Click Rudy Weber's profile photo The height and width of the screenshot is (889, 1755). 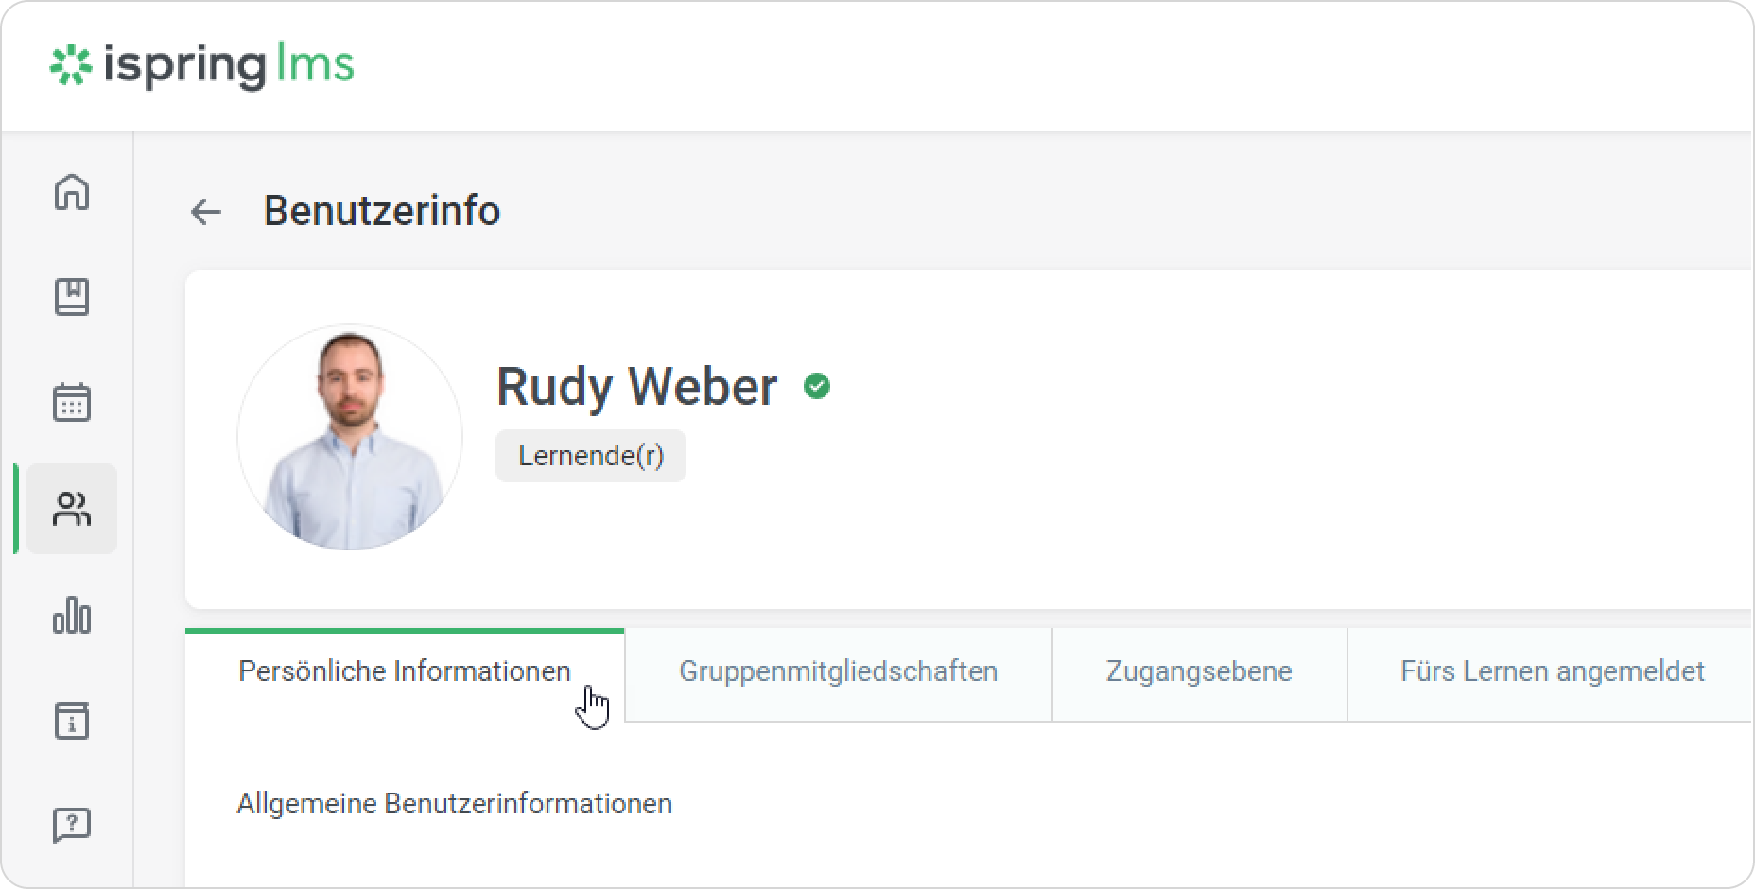[350, 438]
